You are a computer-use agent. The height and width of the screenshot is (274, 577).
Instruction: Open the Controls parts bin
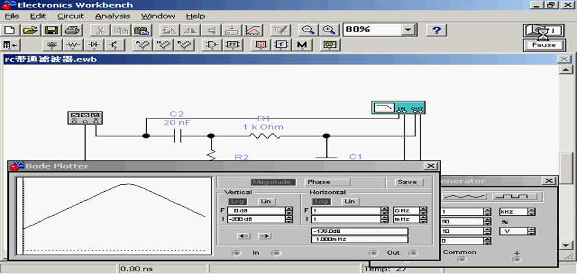pyautogui.click(x=281, y=45)
